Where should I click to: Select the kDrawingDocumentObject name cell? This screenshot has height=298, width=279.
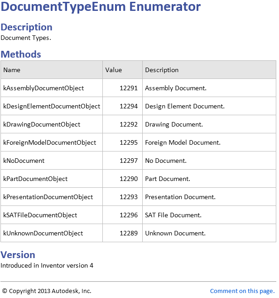click(x=42, y=124)
